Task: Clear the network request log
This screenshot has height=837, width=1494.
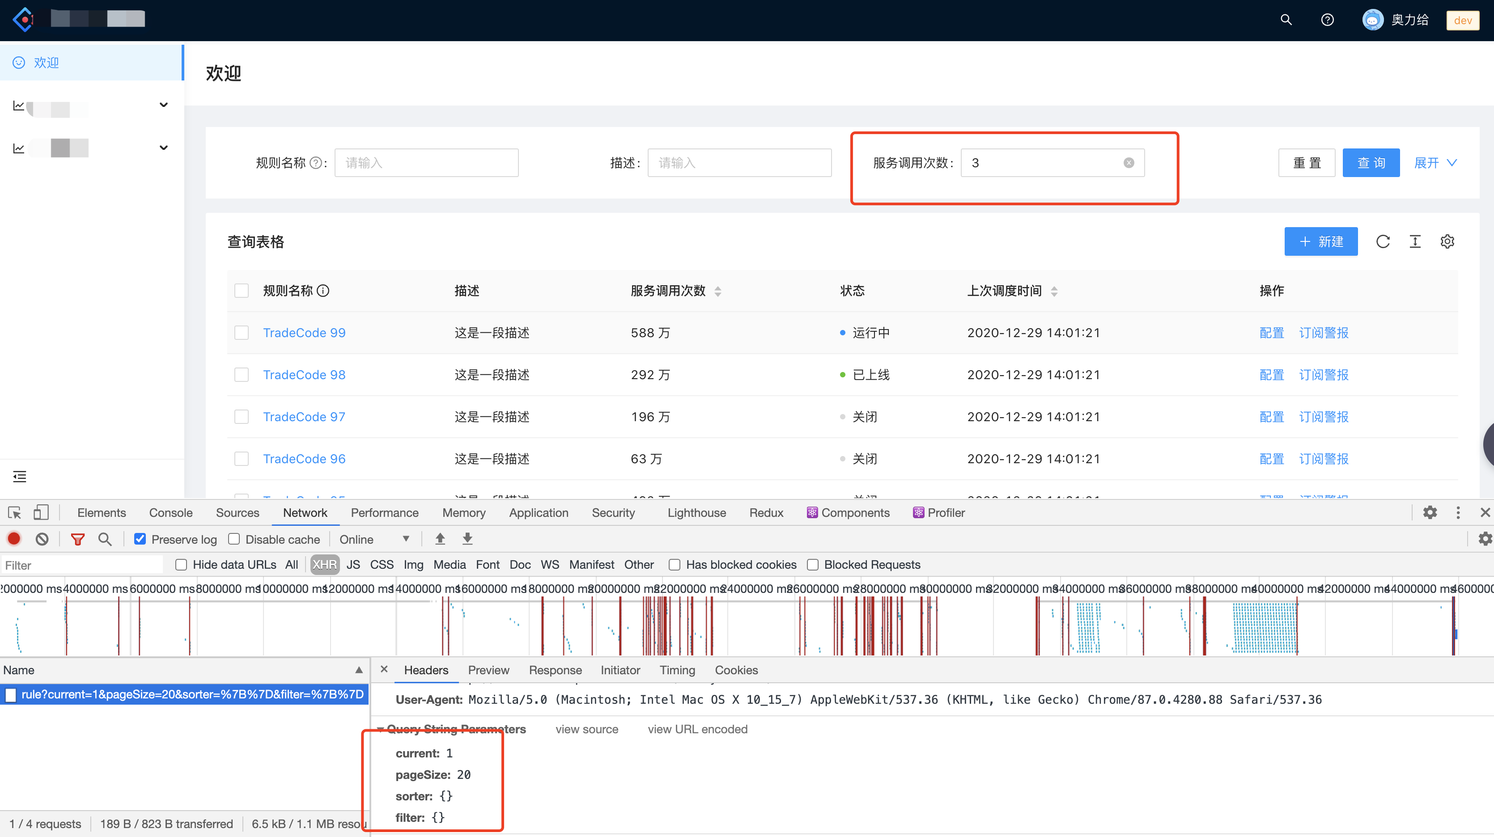Action: [x=41, y=538]
